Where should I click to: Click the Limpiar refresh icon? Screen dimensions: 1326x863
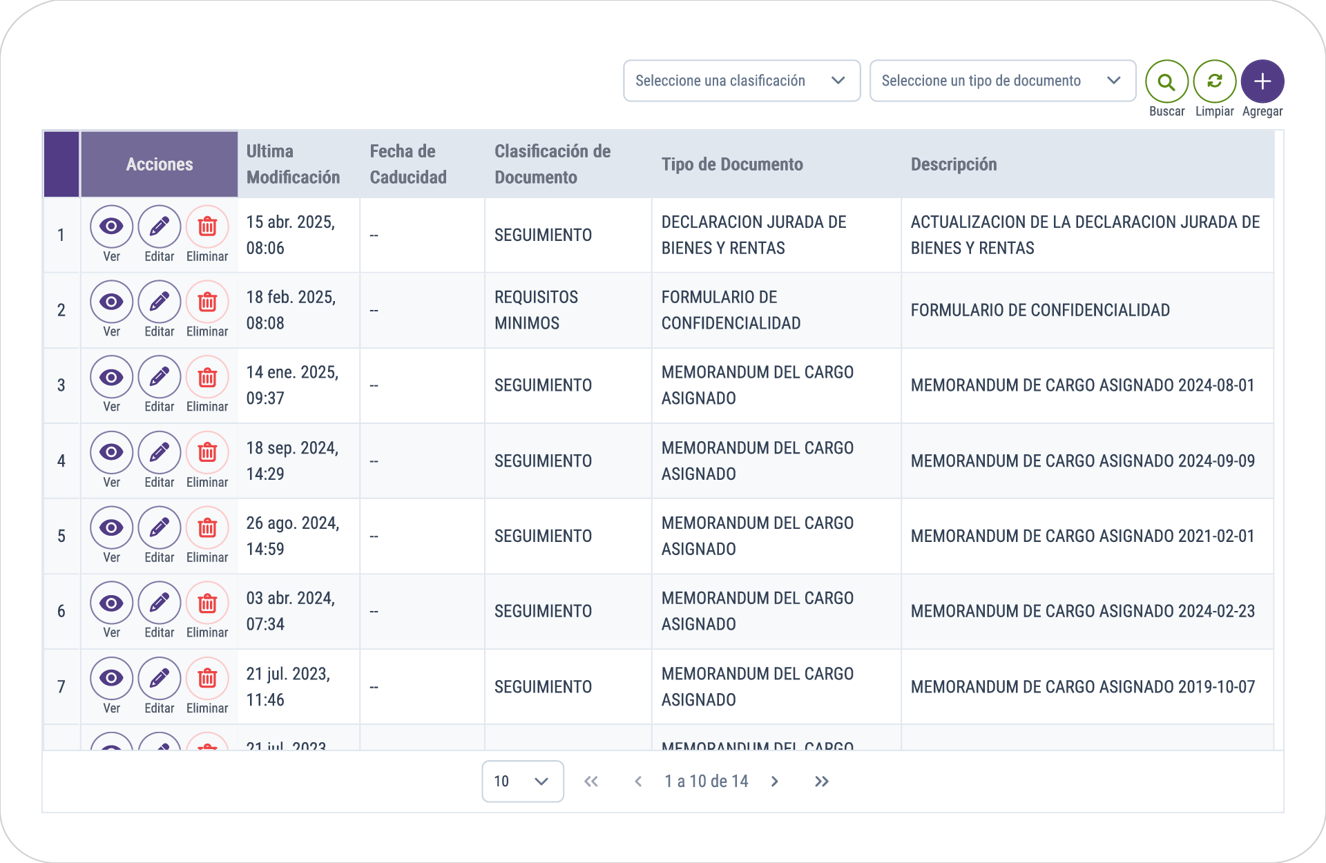point(1214,81)
